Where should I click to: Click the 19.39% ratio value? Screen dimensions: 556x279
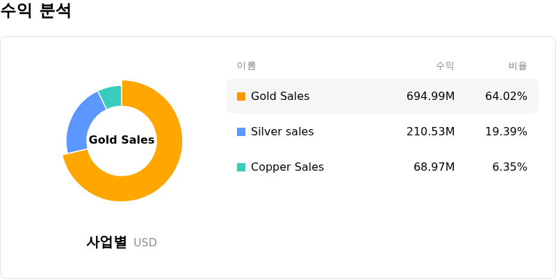click(506, 132)
